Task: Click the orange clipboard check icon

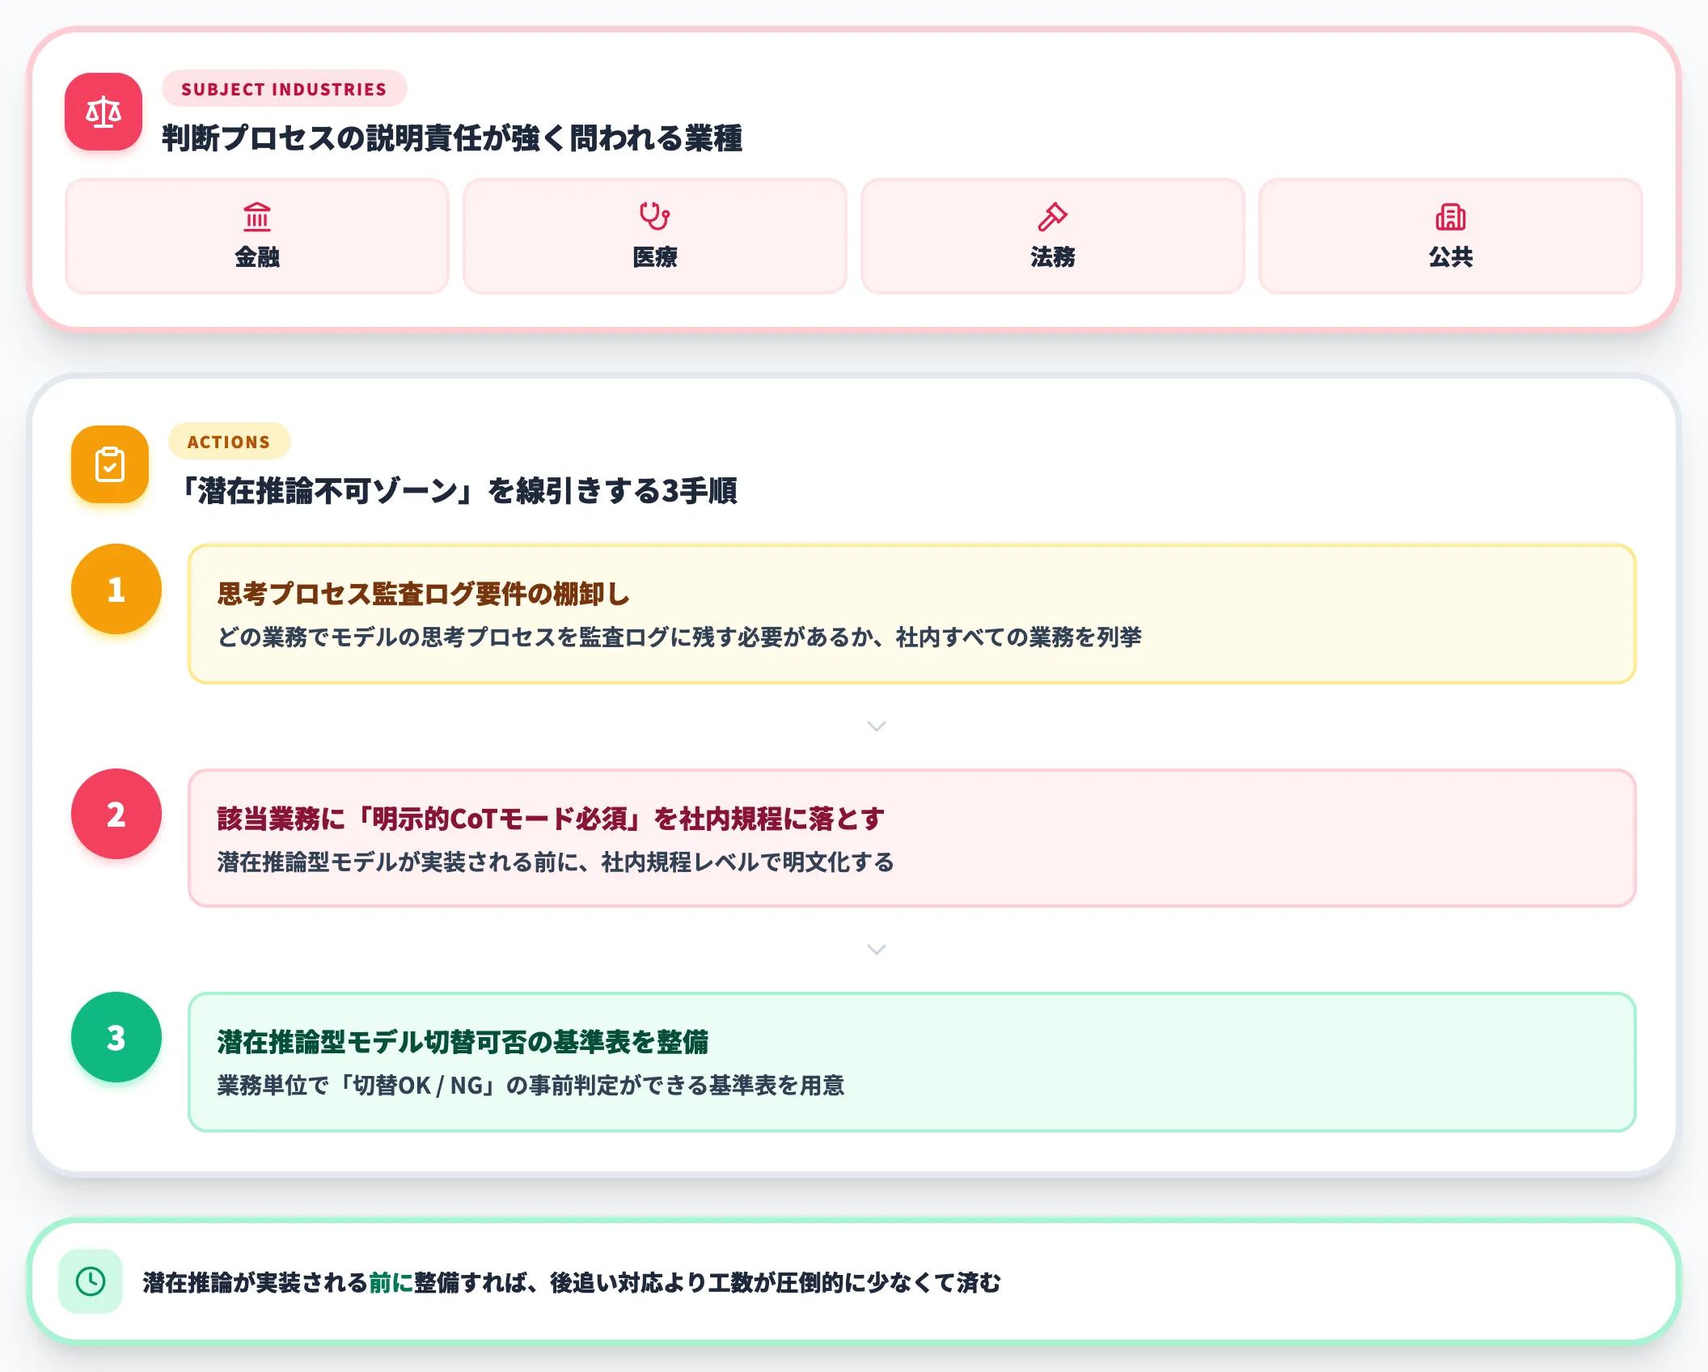Action: click(110, 464)
